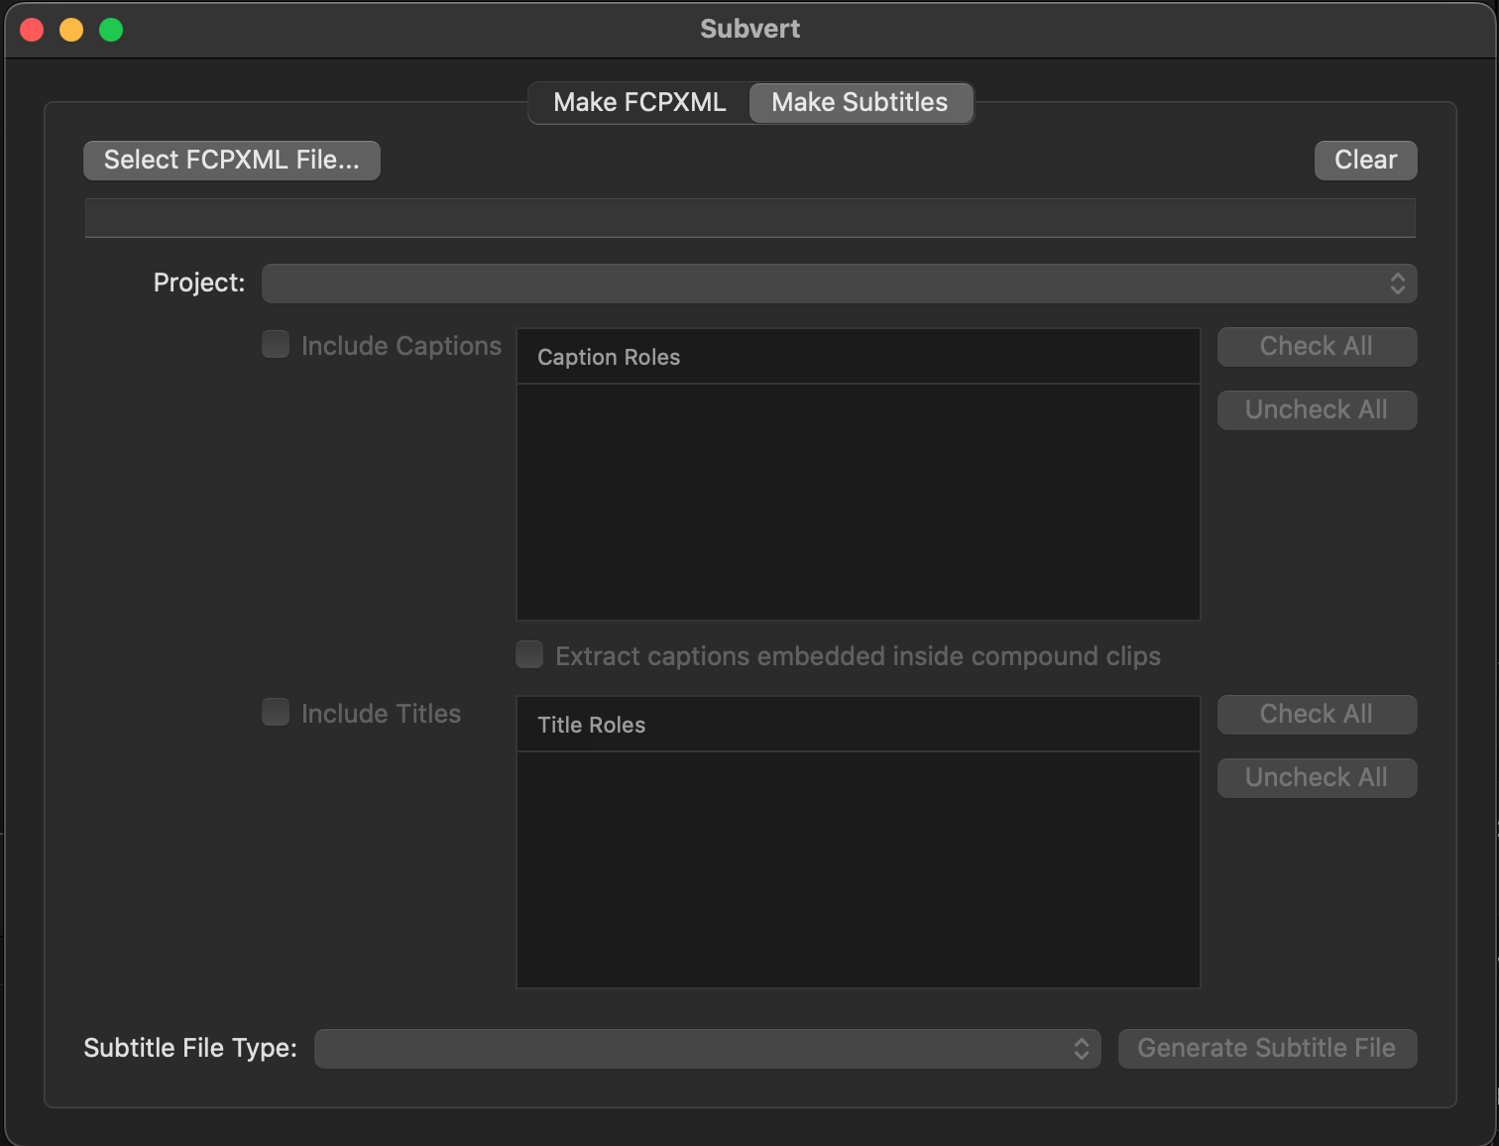This screenshot has height=1146, width=1499.
Task: Click Check All beside Title Roles
Action: [1317, 715]
